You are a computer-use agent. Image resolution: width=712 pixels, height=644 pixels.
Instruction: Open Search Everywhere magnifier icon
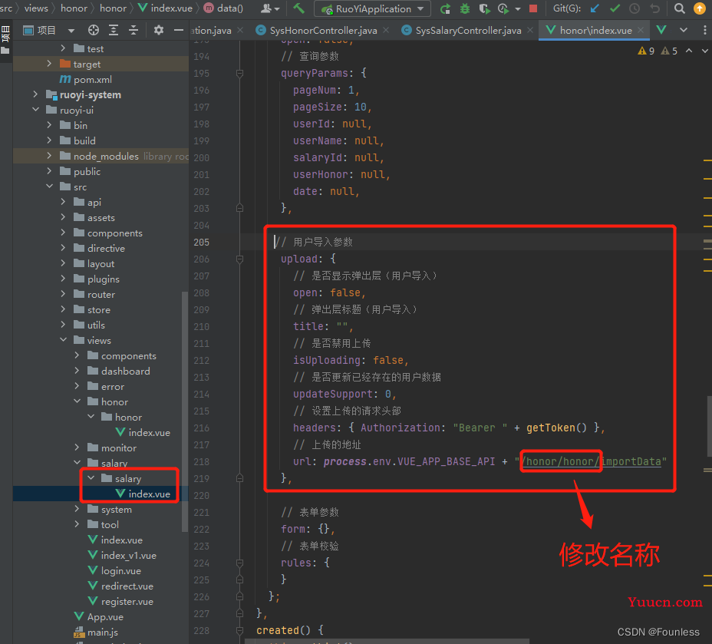click(679, 8)
